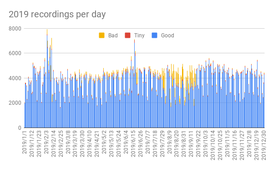273x169 pixels.
Task: Click the 2019/12/30 x-axis date label
Action: (x=263, y=145)
